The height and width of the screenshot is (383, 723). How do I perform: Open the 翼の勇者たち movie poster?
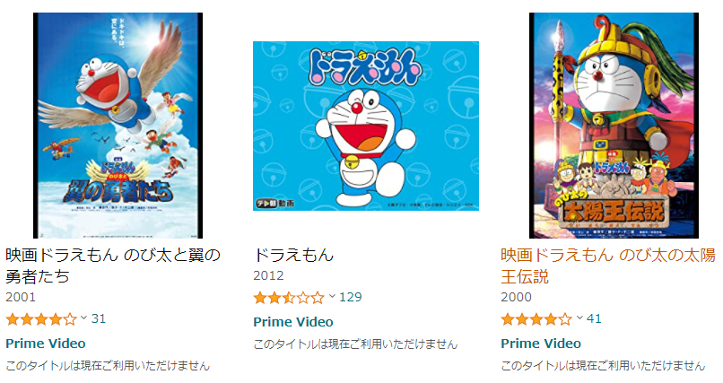pos(118,126)
